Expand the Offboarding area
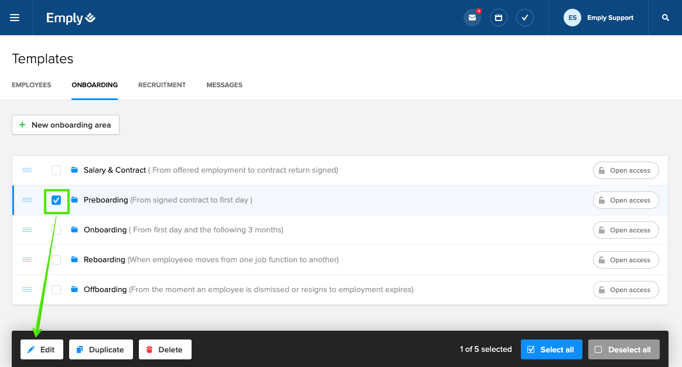 105,290
